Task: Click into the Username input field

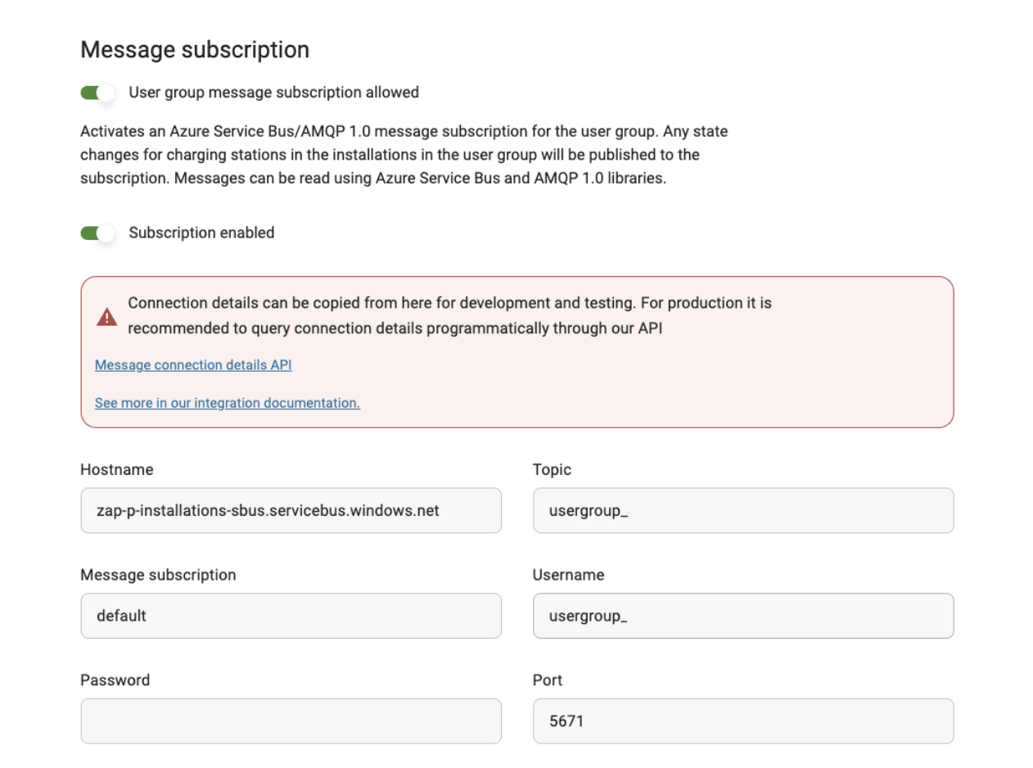Action: click(742, 616)
